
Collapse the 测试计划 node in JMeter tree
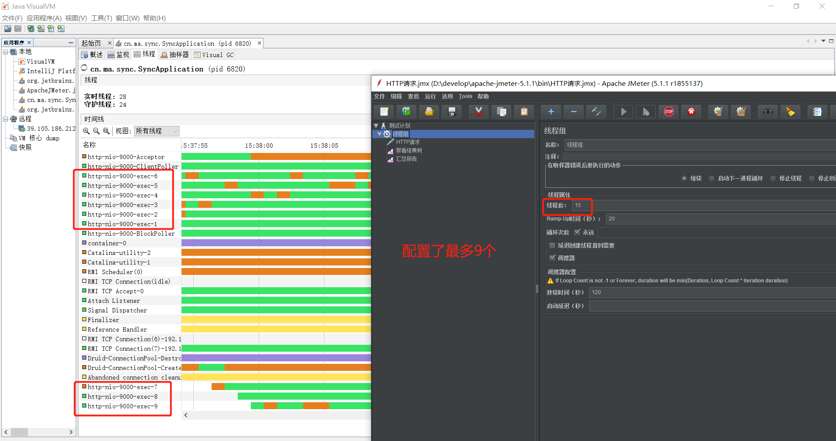click(x=376, y=126)
